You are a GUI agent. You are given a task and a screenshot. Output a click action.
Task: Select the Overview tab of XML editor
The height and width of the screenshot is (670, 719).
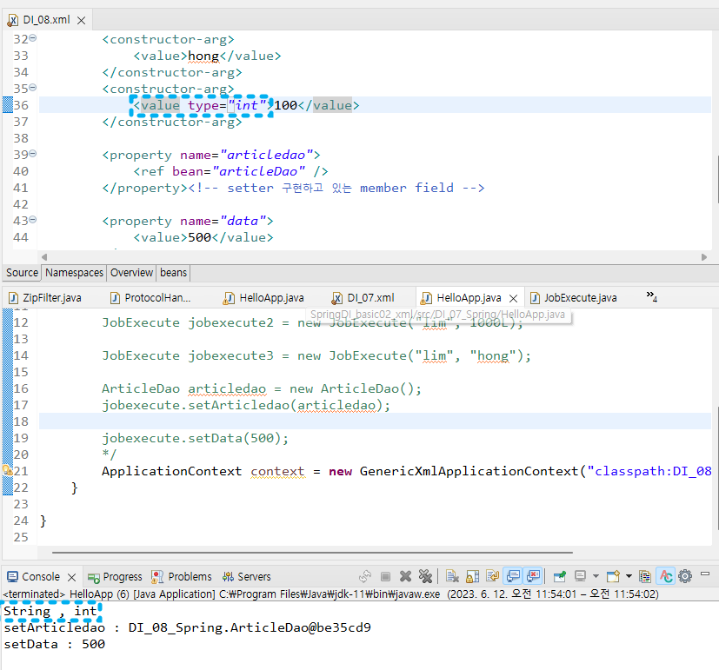(x=131, y=273)
